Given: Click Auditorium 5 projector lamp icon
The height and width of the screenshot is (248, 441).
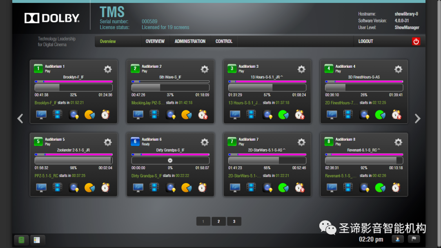Looking at the screenshot, I should [x=74, y=188].
